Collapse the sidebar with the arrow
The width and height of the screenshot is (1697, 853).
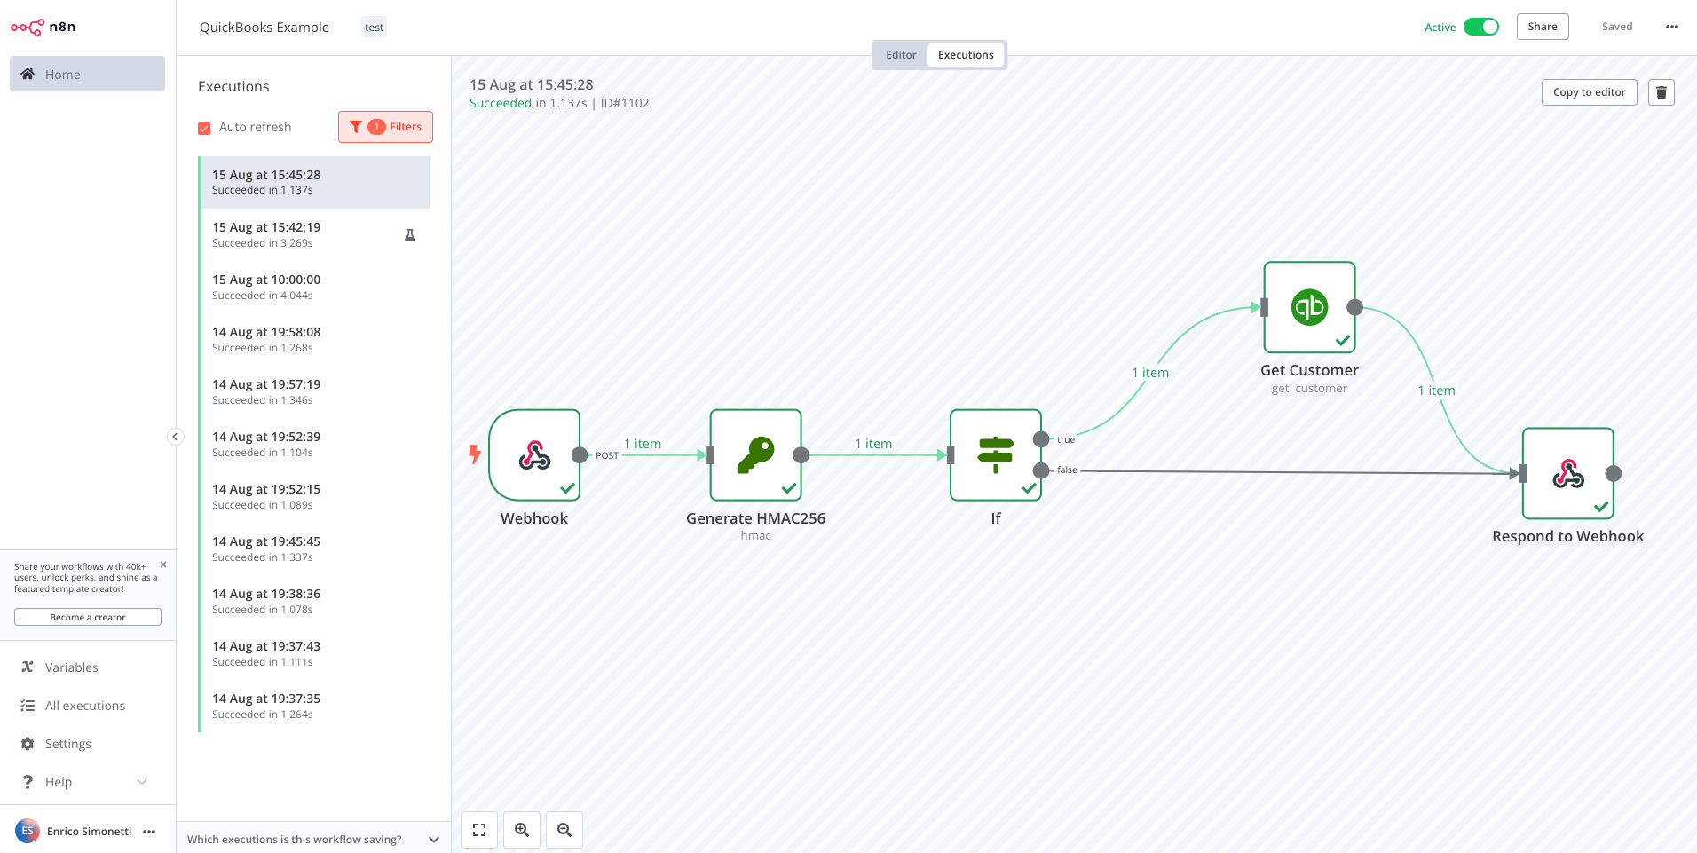click(x=176, y=437)
